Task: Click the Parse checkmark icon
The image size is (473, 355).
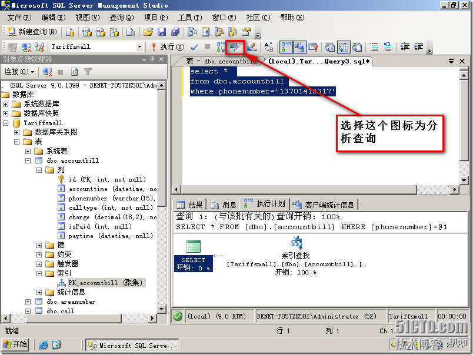Action: click(194, 46)
